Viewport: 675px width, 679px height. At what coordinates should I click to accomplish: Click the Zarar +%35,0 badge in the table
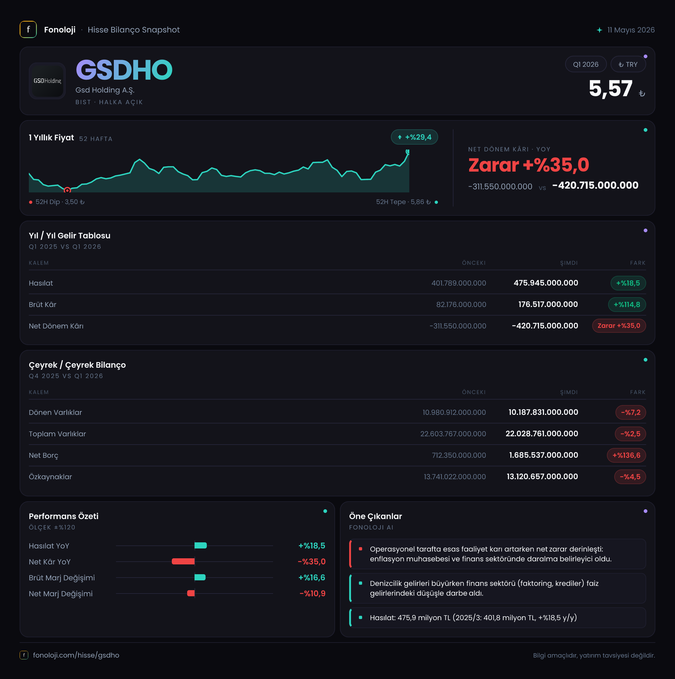(x=619, y=326)
